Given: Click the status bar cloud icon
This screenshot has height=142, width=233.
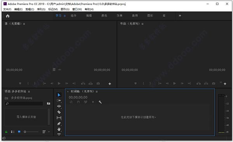Looking at the screenshot, I should point(4,138).
